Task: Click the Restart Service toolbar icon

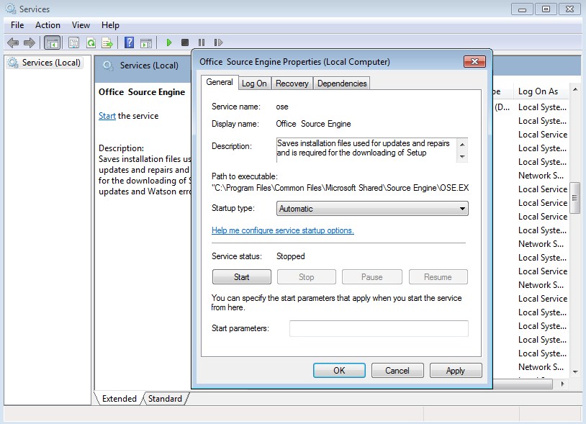Action: (x=218, y=42)
